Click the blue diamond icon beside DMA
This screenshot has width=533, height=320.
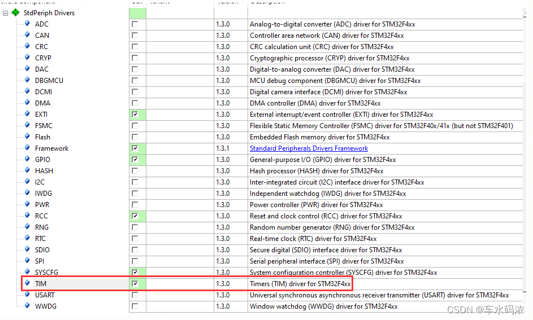[28, 103]
